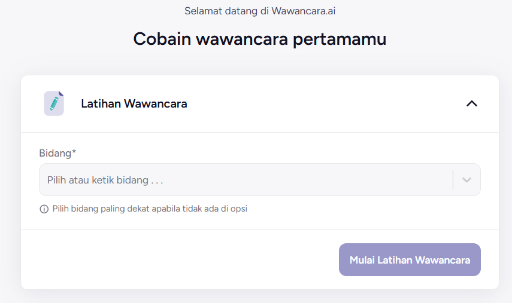Image resolution: width=512 pixels, height=303 pixels.
Task: Click the 'Cobain wawancara pertamamu' heading
Action: (259, 39)
